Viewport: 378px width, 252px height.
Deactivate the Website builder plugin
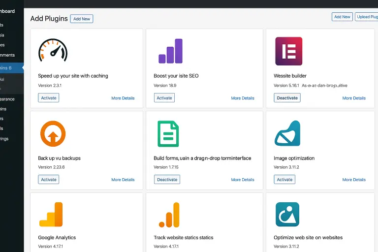pyautogui.click(x=287, y=98)
